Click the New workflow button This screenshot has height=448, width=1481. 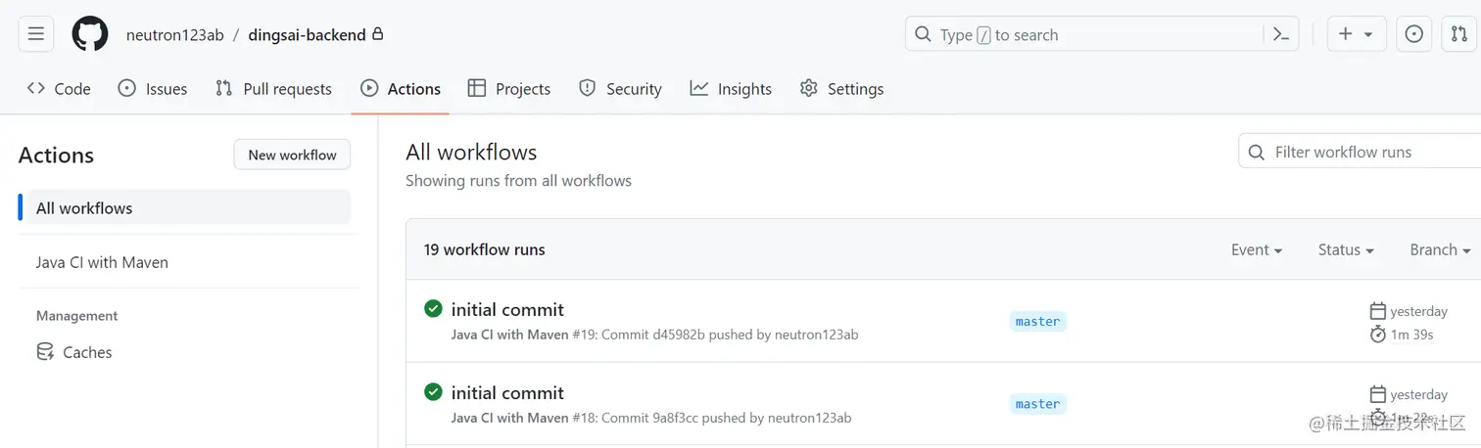point(292,155)
